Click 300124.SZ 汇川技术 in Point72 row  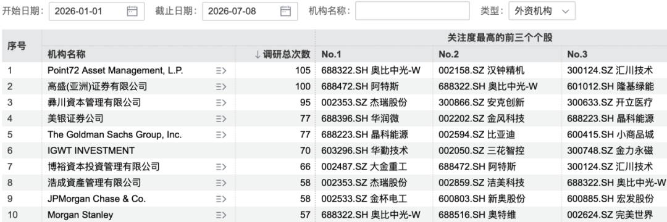[x=610, y=70]
